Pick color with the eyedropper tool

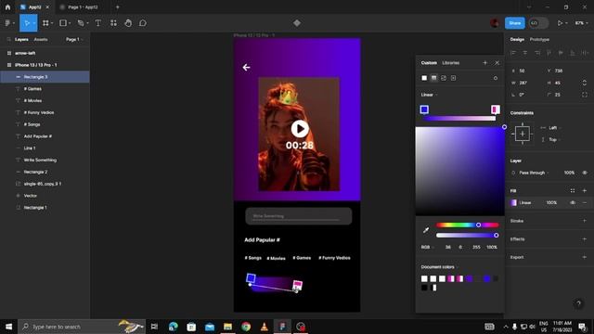coord(426,230)
